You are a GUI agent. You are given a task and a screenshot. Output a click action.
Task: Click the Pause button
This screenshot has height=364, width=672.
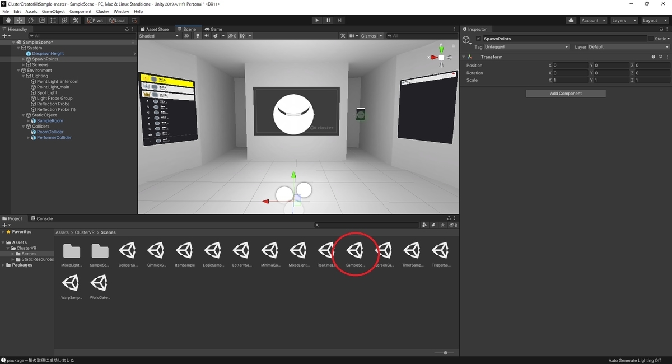[328, 20]
